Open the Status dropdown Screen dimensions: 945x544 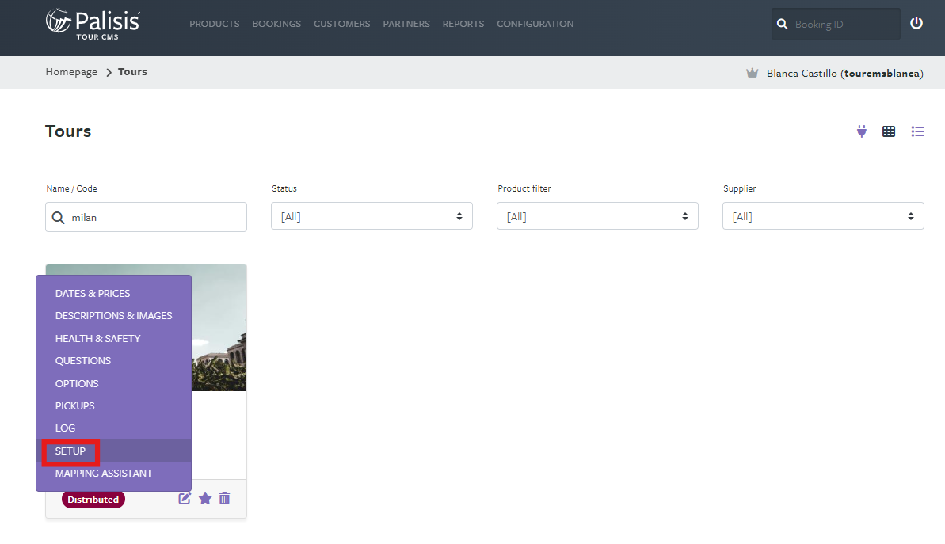coord(372,216)
